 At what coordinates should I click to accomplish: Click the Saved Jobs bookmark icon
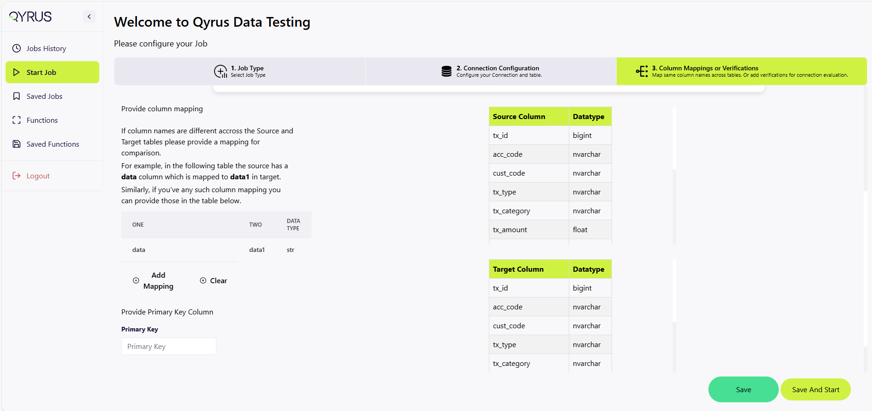(17, 96)
